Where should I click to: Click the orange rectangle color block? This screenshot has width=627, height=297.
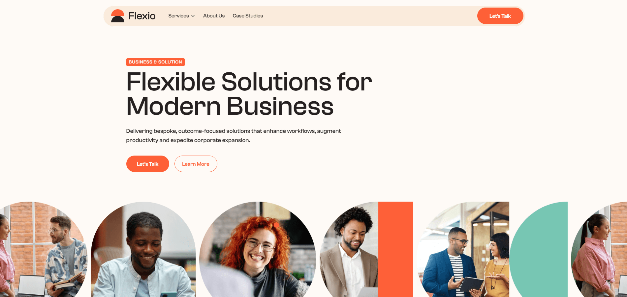(396, 249)
